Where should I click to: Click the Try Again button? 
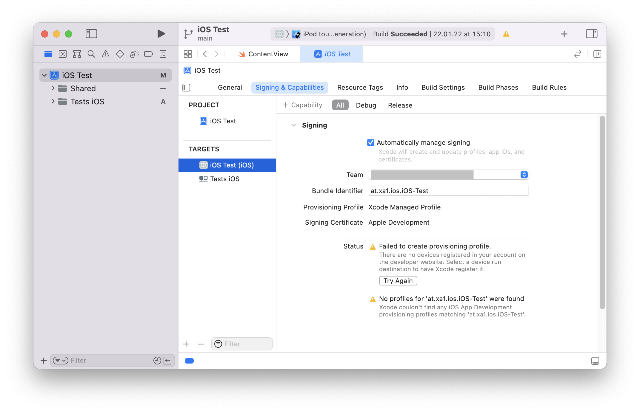click(x=398, y=280)
